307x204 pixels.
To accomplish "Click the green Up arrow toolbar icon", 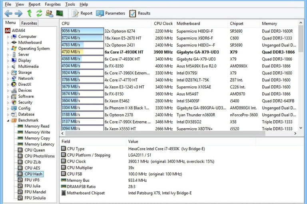I will [30, 13].
